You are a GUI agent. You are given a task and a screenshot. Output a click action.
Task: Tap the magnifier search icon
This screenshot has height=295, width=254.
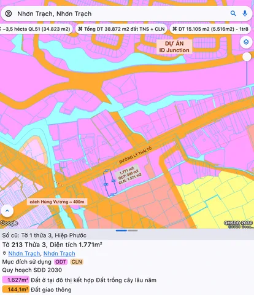tap(233, 14)
